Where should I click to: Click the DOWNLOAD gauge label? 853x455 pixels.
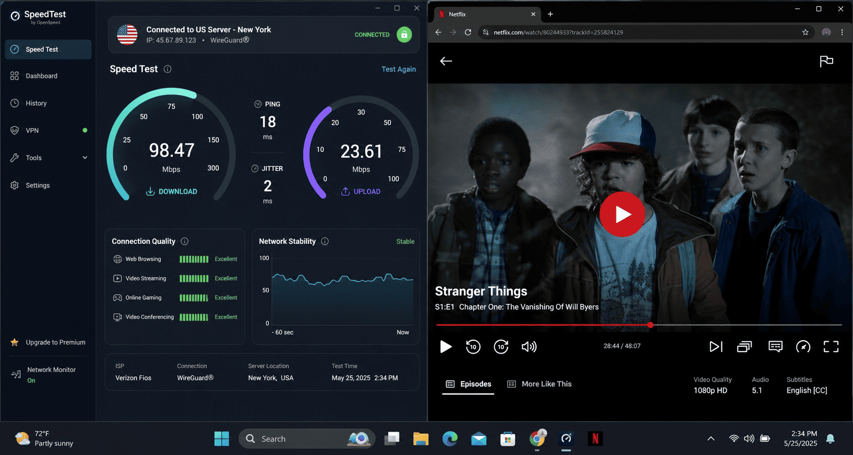click(171, 192)
